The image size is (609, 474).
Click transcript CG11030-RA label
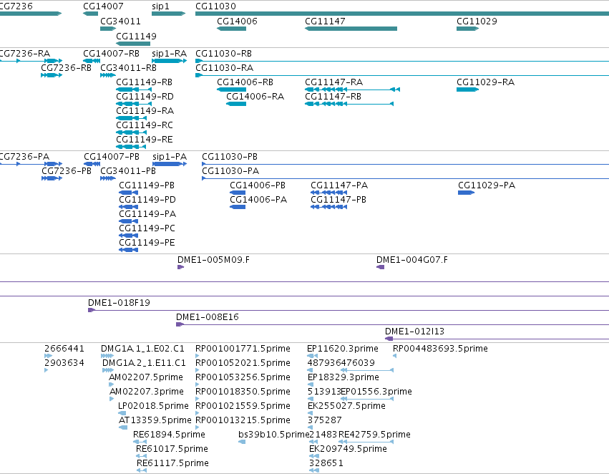point(225,68)
